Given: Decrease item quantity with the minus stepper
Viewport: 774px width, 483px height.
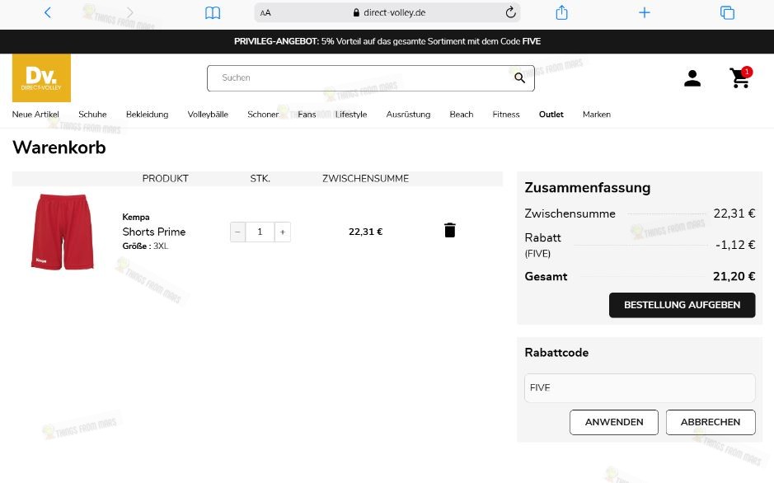Looking at the screenshot, I should pos(237,232).
